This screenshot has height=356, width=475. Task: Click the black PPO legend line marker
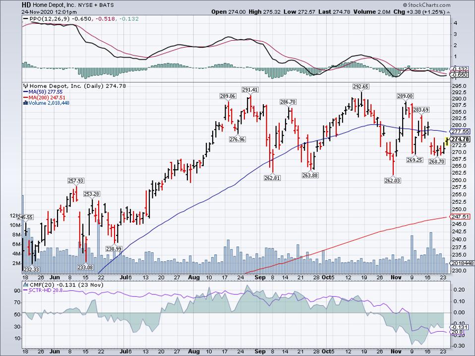(x=25, y=19)
